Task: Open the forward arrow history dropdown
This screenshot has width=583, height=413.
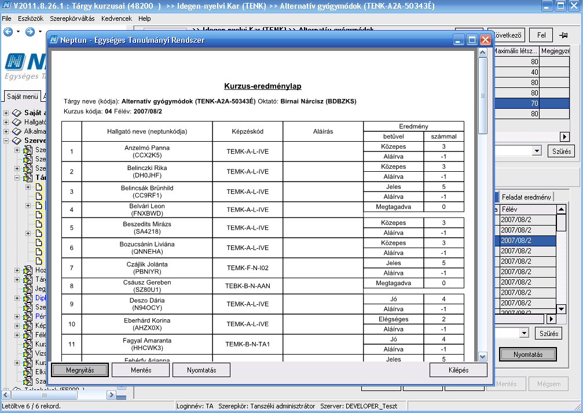Action: point(40,32)
